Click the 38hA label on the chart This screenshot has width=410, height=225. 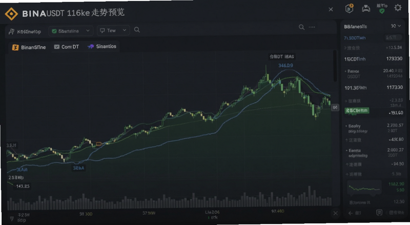(x=78, y=168)
